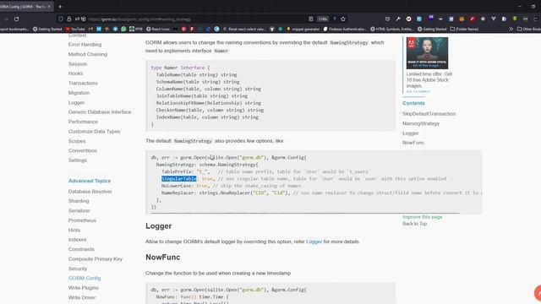Screen dimensions: 541x304
Task: Open the Scopes docs page
Action: click(x=77, y=141)
